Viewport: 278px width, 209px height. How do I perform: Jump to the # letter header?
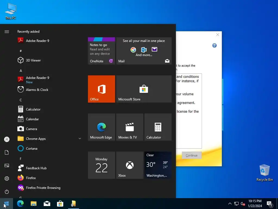(21, 51)
